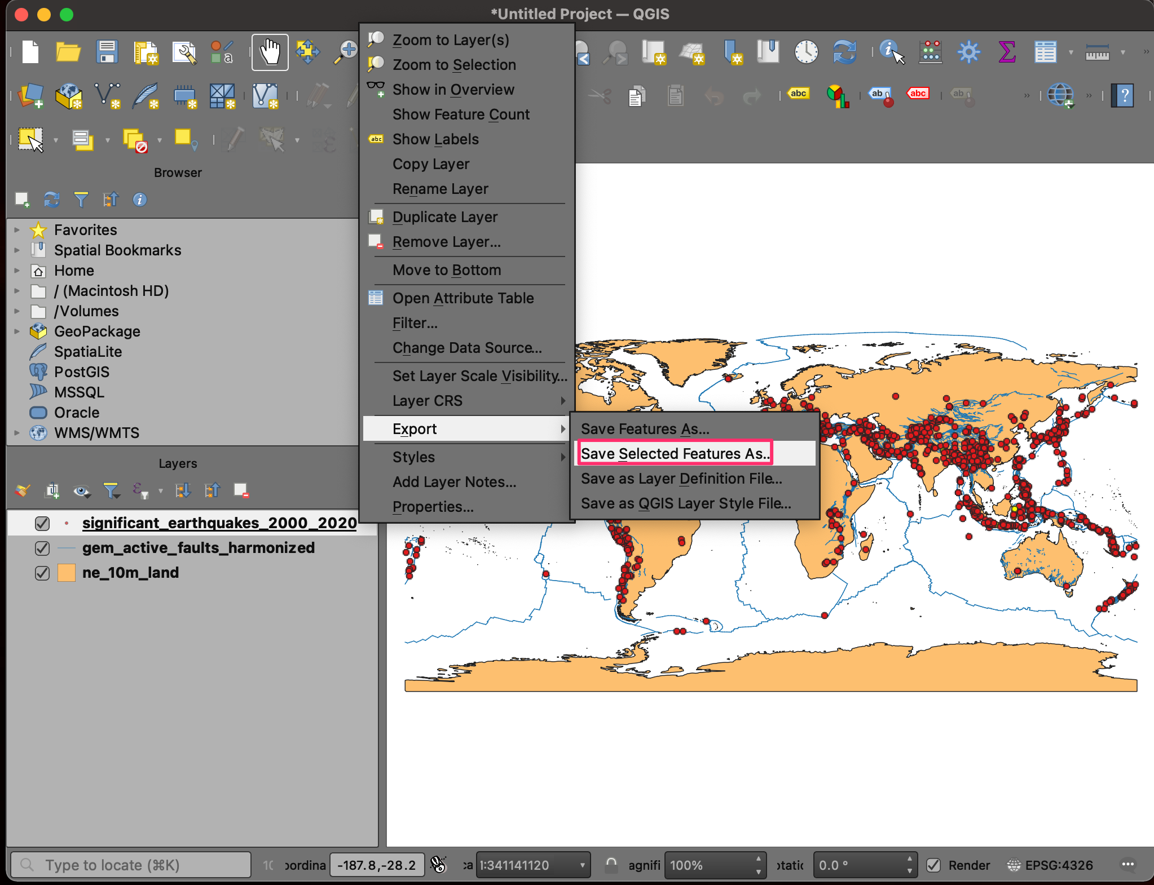Click the magnifier 100% field
The width and height of the screenshot is (1154, 885).
click(x=715, y=865)
